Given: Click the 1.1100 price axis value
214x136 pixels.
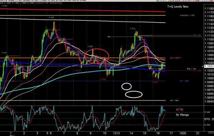Looking at the screenshot, I should click(x=209, y=40).
